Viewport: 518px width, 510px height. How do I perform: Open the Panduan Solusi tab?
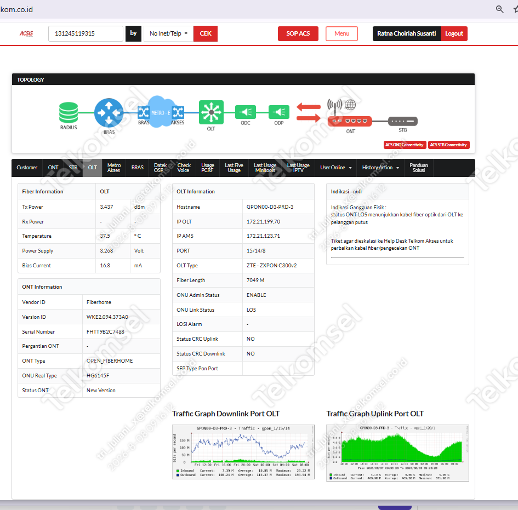pyautogui.click(x=419, y=168)
